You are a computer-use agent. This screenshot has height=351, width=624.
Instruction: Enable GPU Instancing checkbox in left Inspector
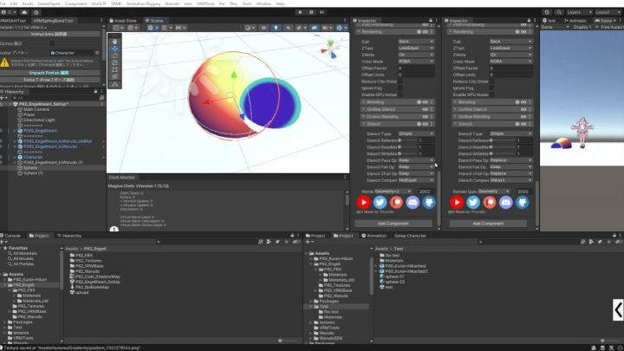(x=401, y=94)
